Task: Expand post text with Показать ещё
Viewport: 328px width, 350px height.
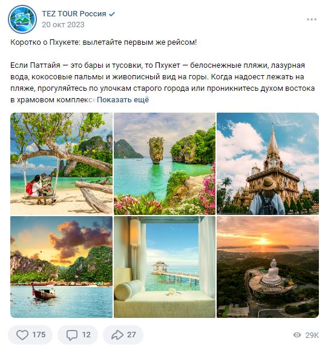Action: (123, 100)
